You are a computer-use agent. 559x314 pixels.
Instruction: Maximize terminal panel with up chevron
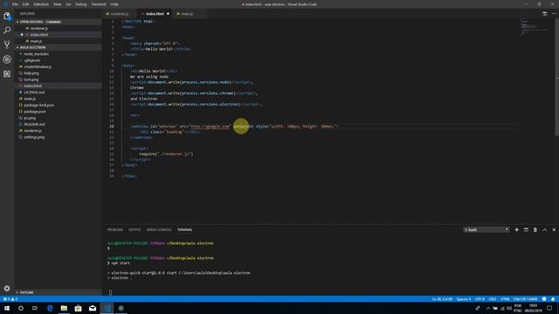(544, 230)
